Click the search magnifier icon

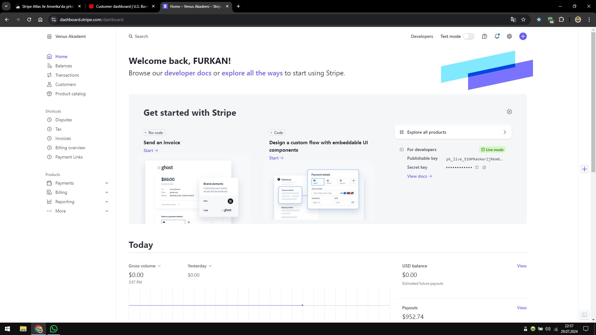(131, 36)
